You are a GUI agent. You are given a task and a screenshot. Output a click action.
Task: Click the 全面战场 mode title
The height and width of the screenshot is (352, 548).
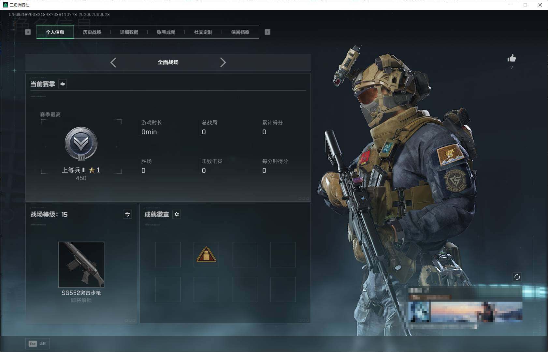coord(168,62)
